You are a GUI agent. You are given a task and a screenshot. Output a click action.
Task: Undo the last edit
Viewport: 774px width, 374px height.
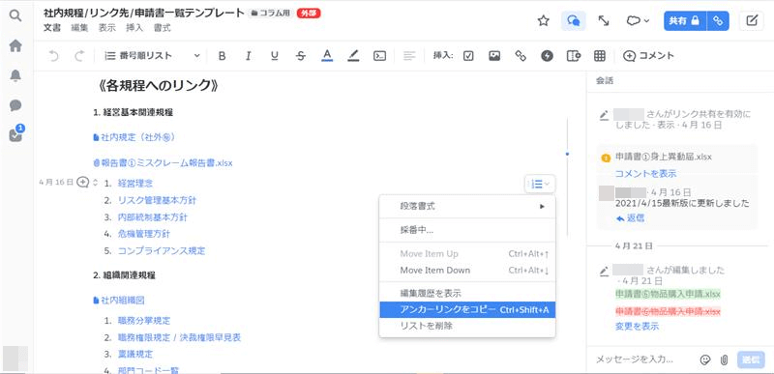coord(54,56)
